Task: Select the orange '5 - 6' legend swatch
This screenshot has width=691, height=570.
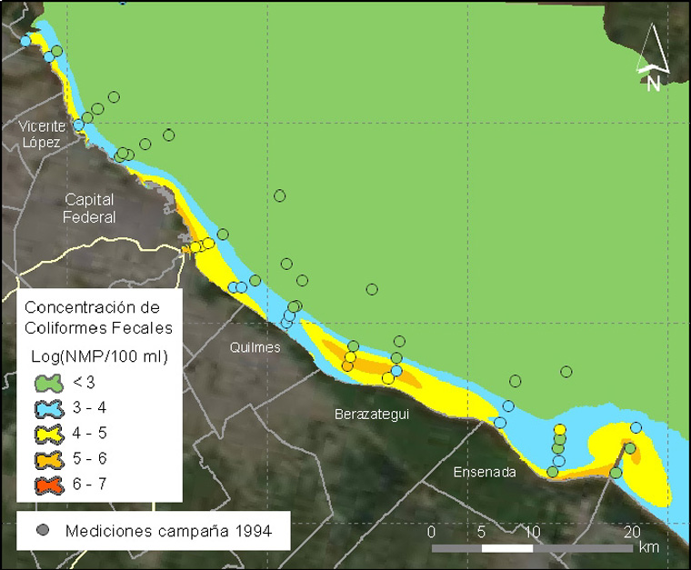Action: (x=45, y=459)
